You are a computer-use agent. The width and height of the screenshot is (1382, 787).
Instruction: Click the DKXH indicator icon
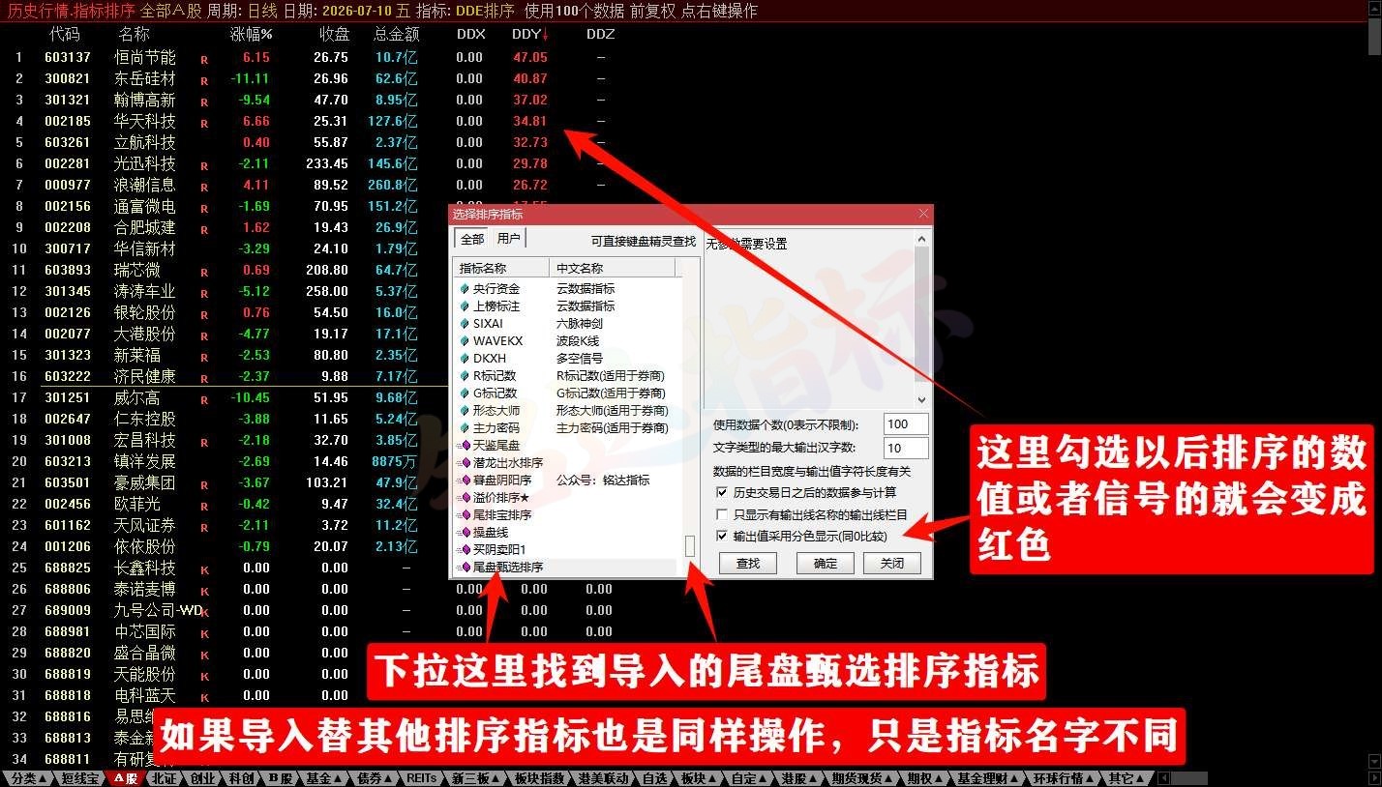(x=465, y=359)
